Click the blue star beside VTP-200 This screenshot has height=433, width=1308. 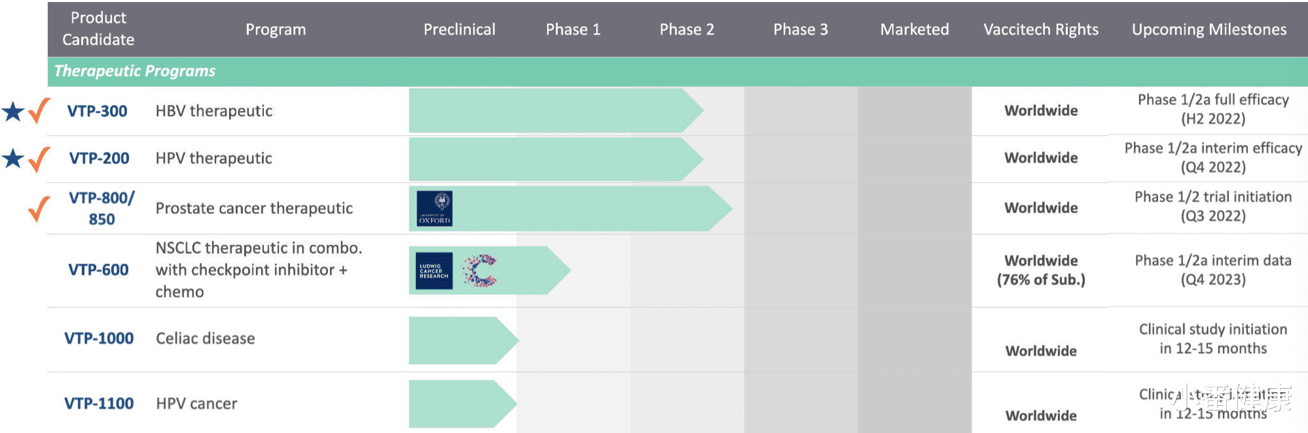click(x=13, y=158)
